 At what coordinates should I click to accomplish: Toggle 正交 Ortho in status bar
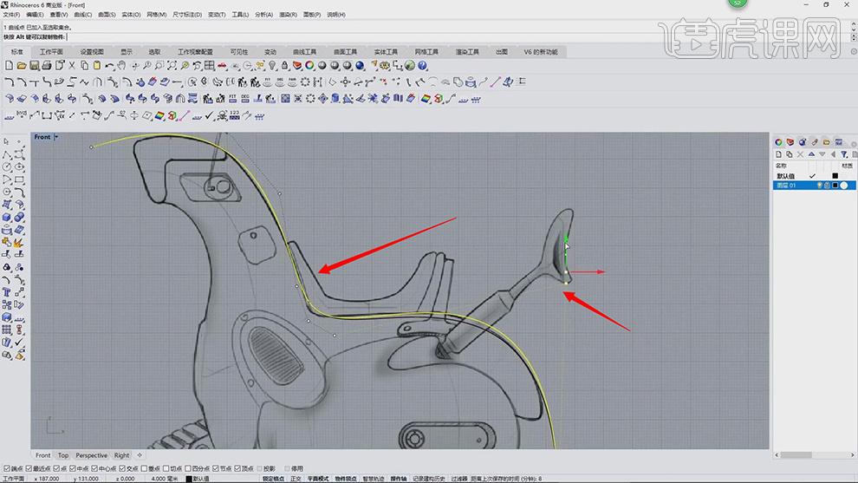coord(296,479)
